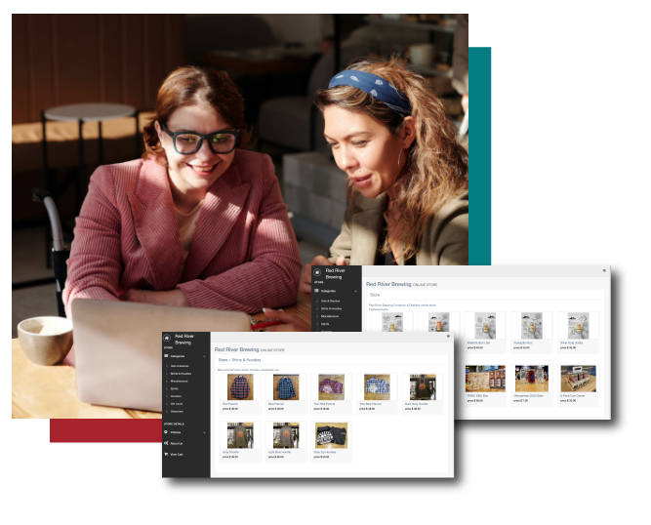651x525 pixels.
Task: Click View Cart label in front window sidebar
Action: [x=177, y=454]
